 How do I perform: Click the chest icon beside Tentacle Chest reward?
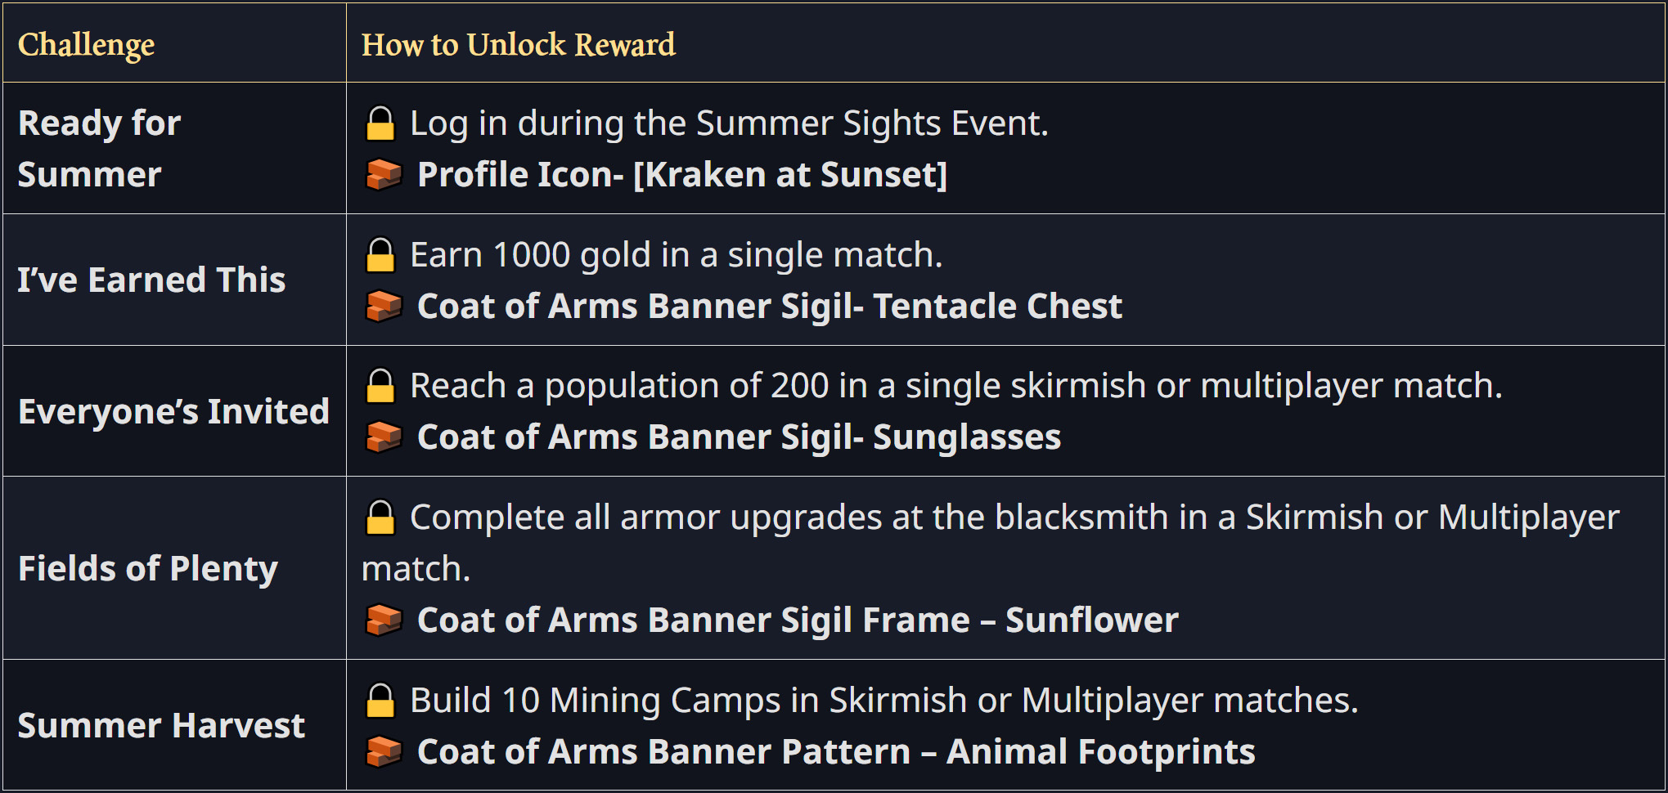pyautogui.click(x=384, y=306)
